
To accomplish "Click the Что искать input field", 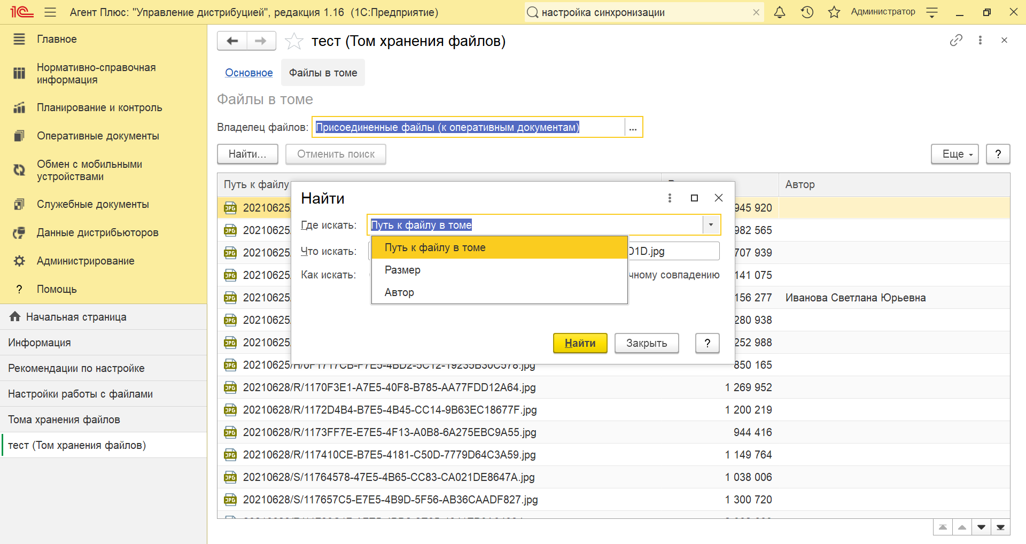I will (x=673, y=251).
